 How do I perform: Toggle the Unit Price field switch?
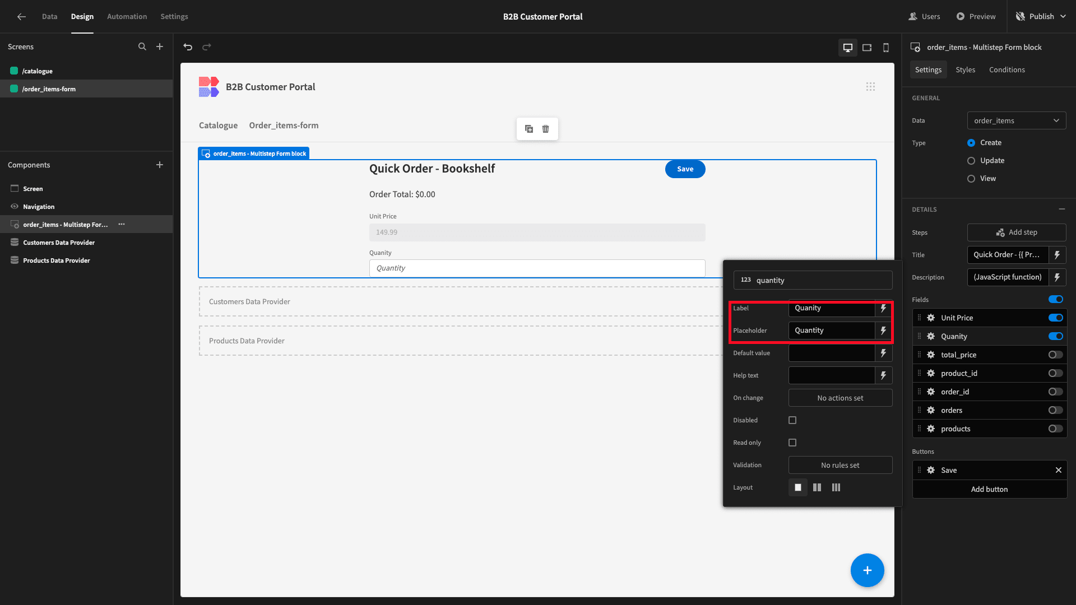1056,318
